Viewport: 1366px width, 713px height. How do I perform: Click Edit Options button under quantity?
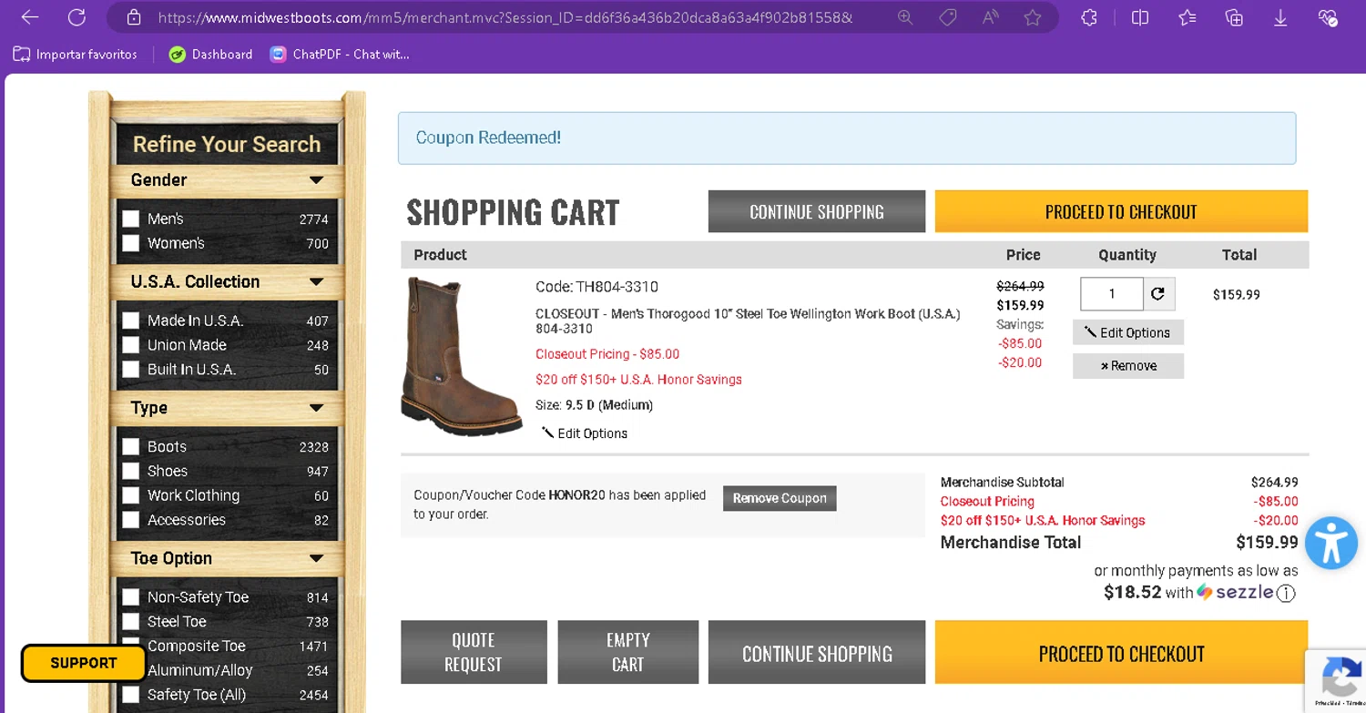(x=1128, y=332)
